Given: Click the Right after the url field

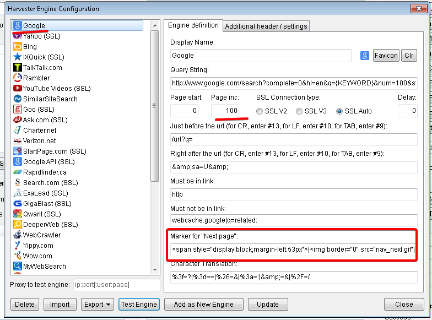Looking at the screenshot, I should click(294, 167).
